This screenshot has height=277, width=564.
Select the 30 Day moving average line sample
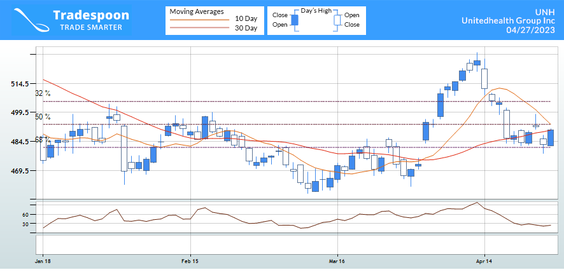coord(198,28)
